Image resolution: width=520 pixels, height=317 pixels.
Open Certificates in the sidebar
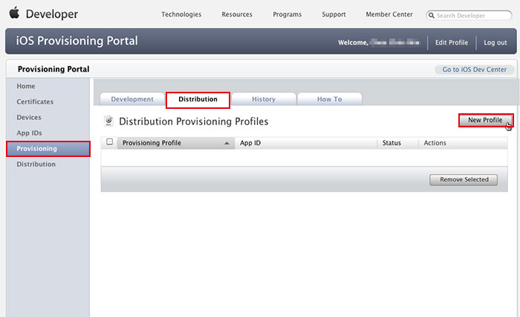click(x=35, y=101)
